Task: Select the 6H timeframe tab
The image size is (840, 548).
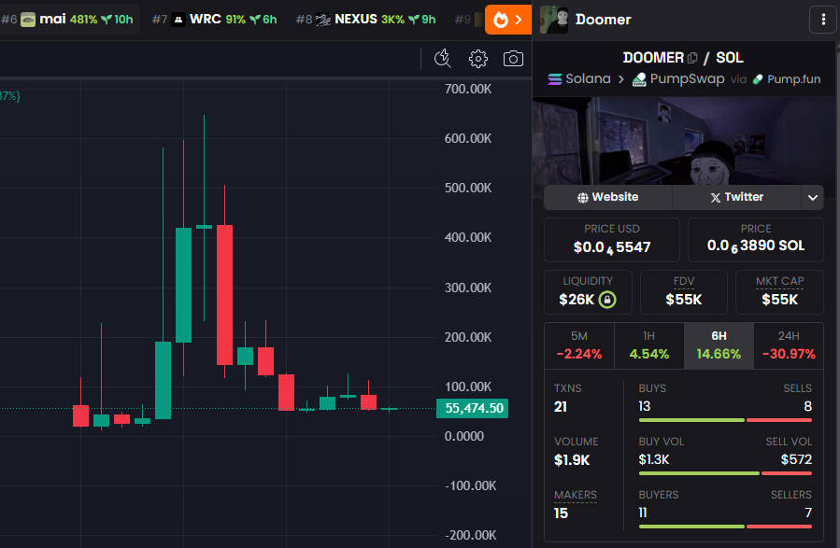Action: pyautogui.click(x=719, y=345)
